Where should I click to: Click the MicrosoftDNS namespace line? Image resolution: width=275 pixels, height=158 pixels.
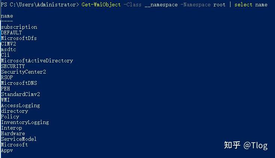tap(19, 83)
